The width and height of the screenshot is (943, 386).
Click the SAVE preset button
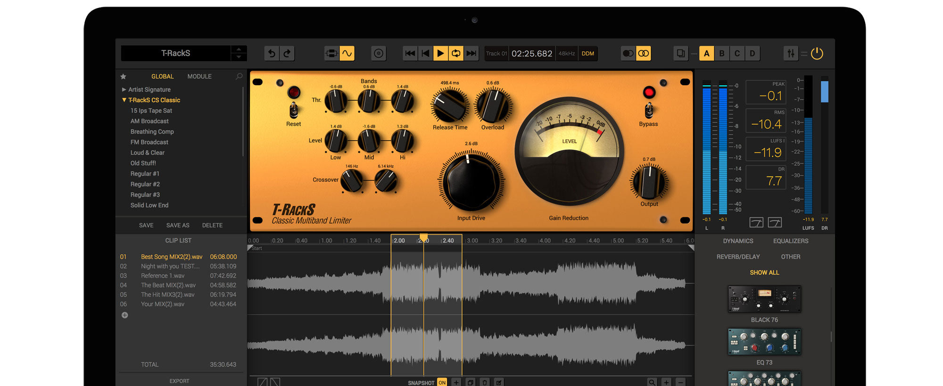(146, 225)
